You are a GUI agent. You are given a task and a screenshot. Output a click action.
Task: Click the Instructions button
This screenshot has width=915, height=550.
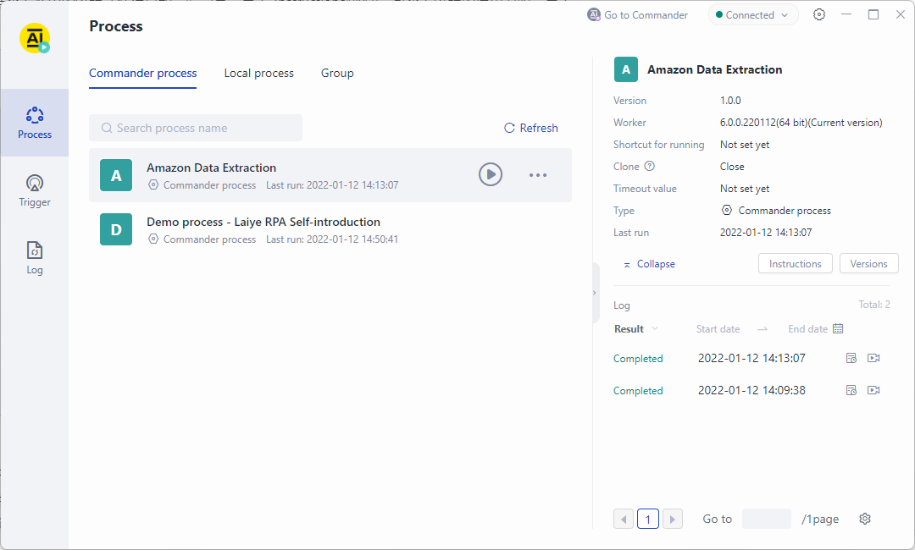(795, 264)
